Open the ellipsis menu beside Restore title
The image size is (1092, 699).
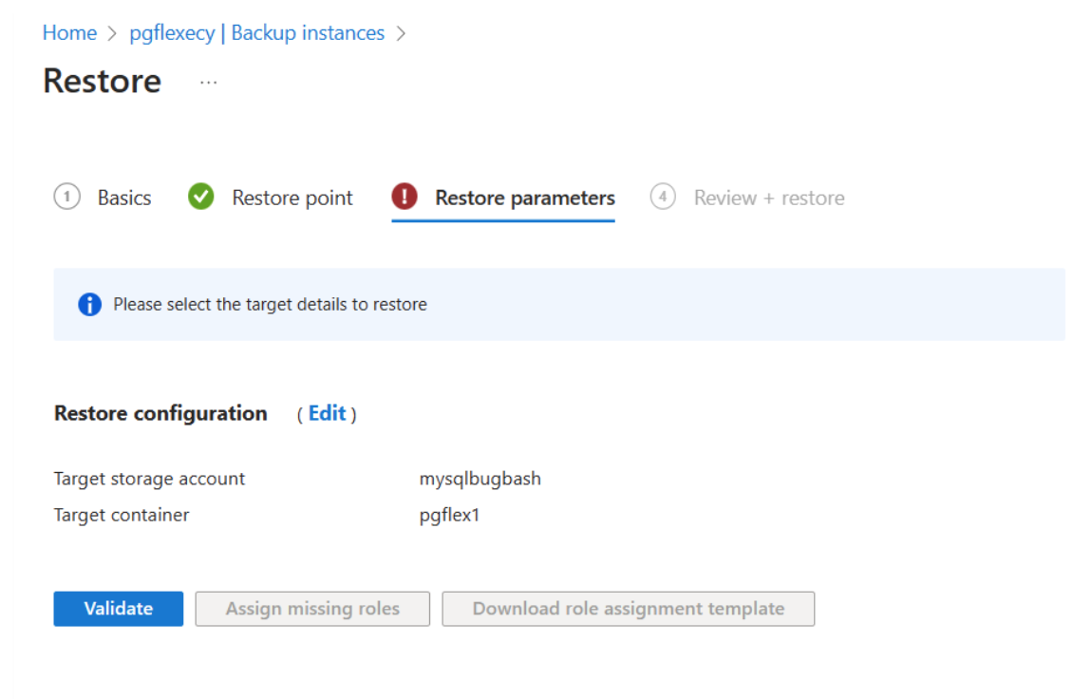click(208, 83)
